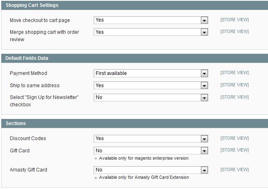Open Merge shopping cart with order review dropdown
This screenshot has height=189, width=268.
pyautogui.click(x=151, y=32)
